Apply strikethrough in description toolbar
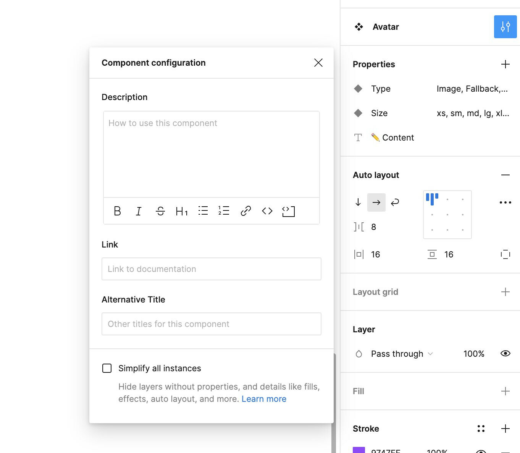The width and height of the screenshot is (520, 453). [x=160, y=211]
